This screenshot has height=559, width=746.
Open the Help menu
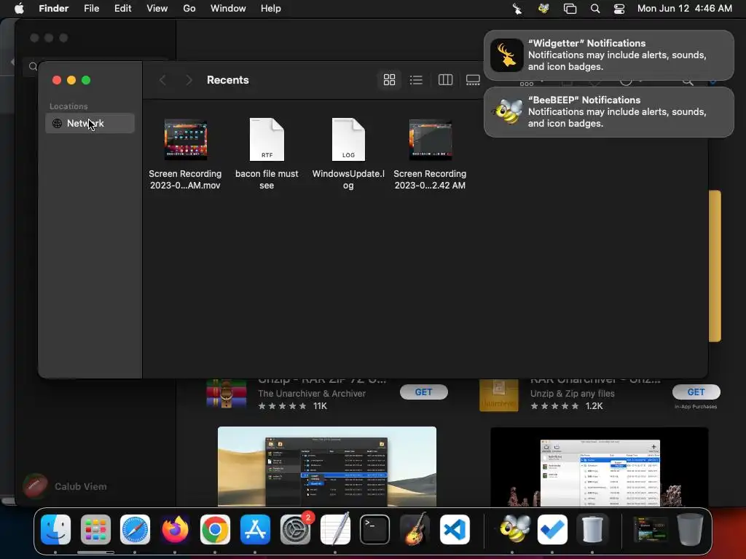pos(271,9)
